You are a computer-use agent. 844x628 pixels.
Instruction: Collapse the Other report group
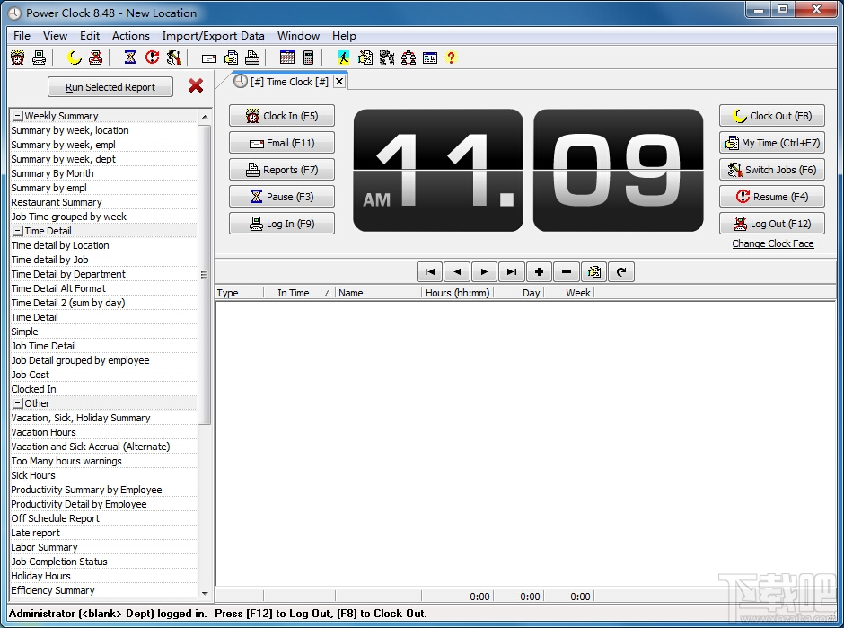click(18, 403)
